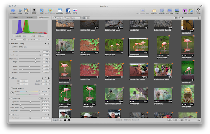Open the Faces view
Image resolution: width=210 pixels, height=134 pixels.
click(185, 11)
